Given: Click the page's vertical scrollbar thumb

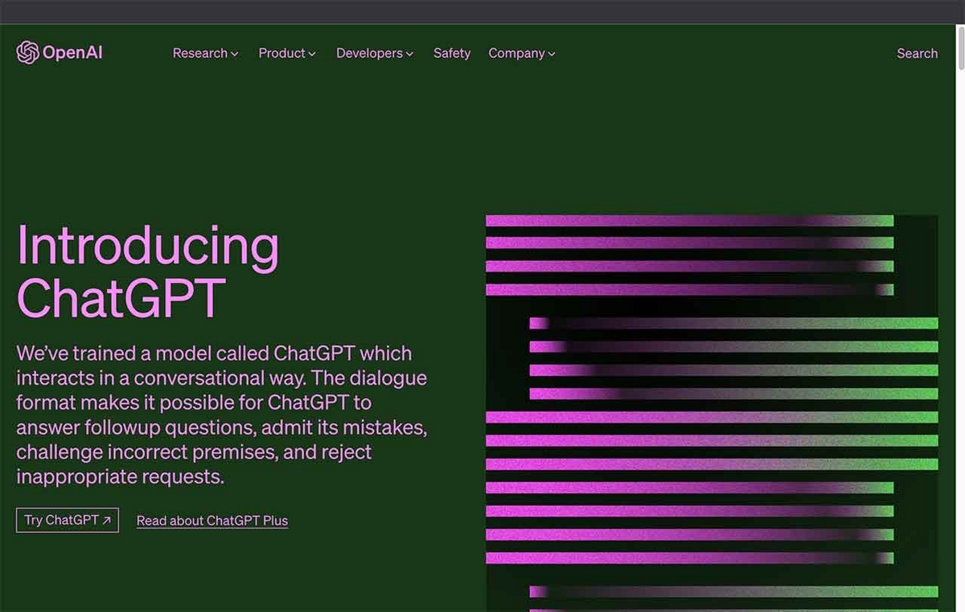Looking at the screenshot, I should 959,48.
